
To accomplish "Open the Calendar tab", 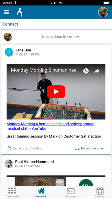I will click(100, 192).
